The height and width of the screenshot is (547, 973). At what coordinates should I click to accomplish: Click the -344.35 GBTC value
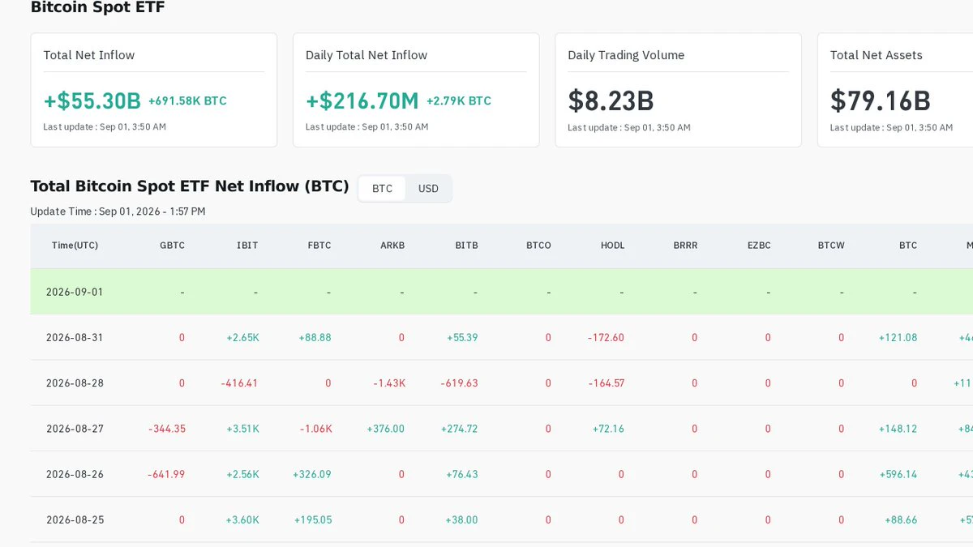[x=167, y=429]
